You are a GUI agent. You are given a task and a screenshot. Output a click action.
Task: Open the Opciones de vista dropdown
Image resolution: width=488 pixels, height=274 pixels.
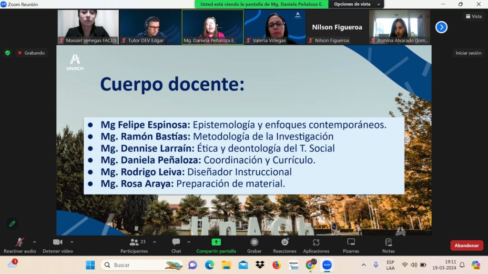click(x=357, y=4)
